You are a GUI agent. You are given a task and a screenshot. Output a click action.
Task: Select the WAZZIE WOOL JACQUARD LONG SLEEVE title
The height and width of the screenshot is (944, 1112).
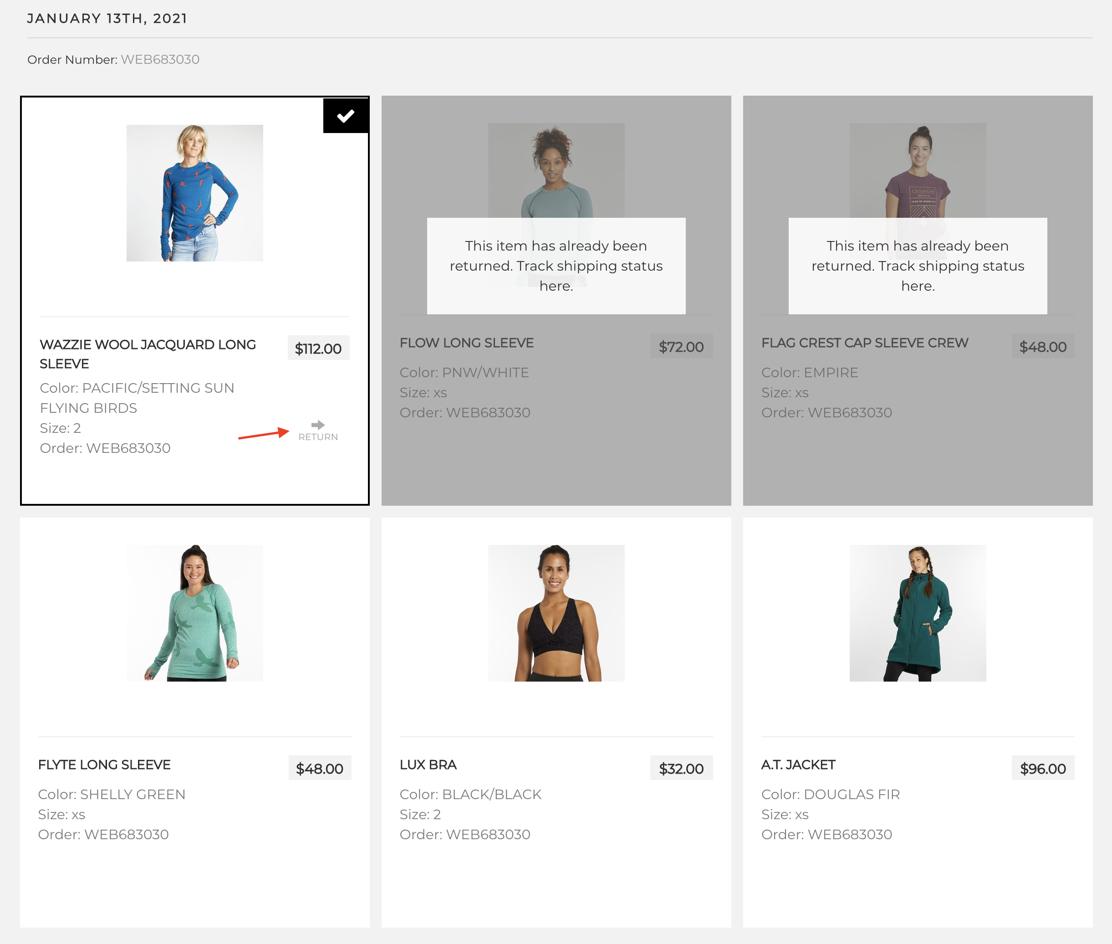click(x=148, y=354)
